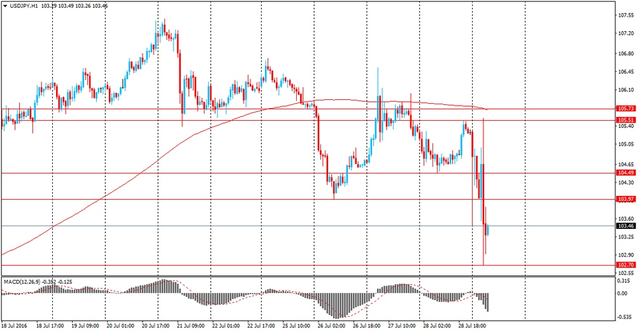
Task: Click the 19 Jul 09:00 time label
Action: (x=85, y=326)
